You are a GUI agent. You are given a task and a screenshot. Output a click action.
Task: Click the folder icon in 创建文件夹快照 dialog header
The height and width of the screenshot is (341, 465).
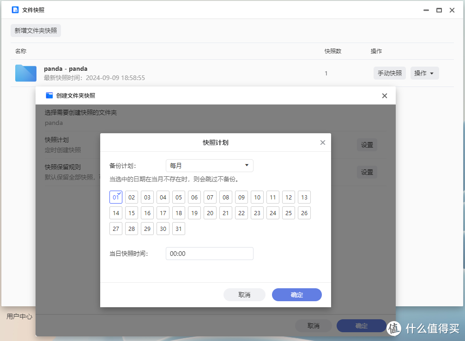point(49,95)
